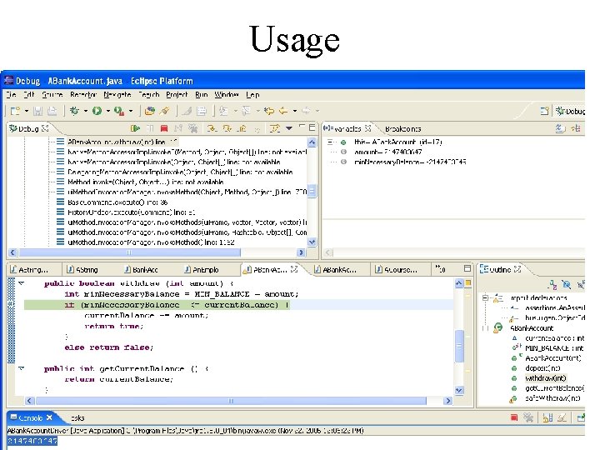
Task: Open the Source menu
Action: 52,94
